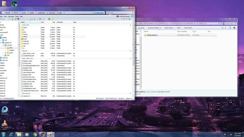Click the 'common' breadcrumb segment in OpenIV

(x=52, y=13)
